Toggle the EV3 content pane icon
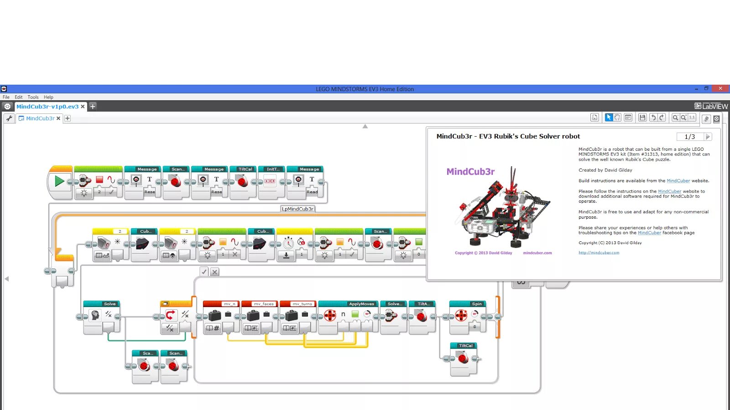The height and width of the screenshot is (410, 730). click(716, 119)
